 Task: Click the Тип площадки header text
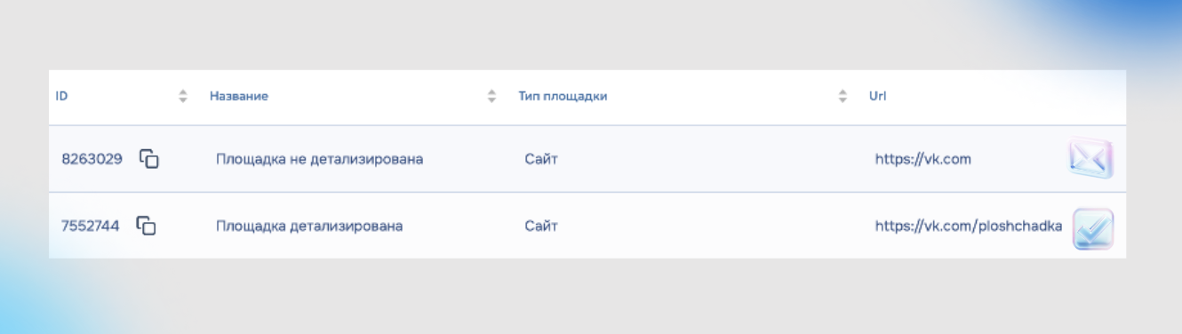563,96
